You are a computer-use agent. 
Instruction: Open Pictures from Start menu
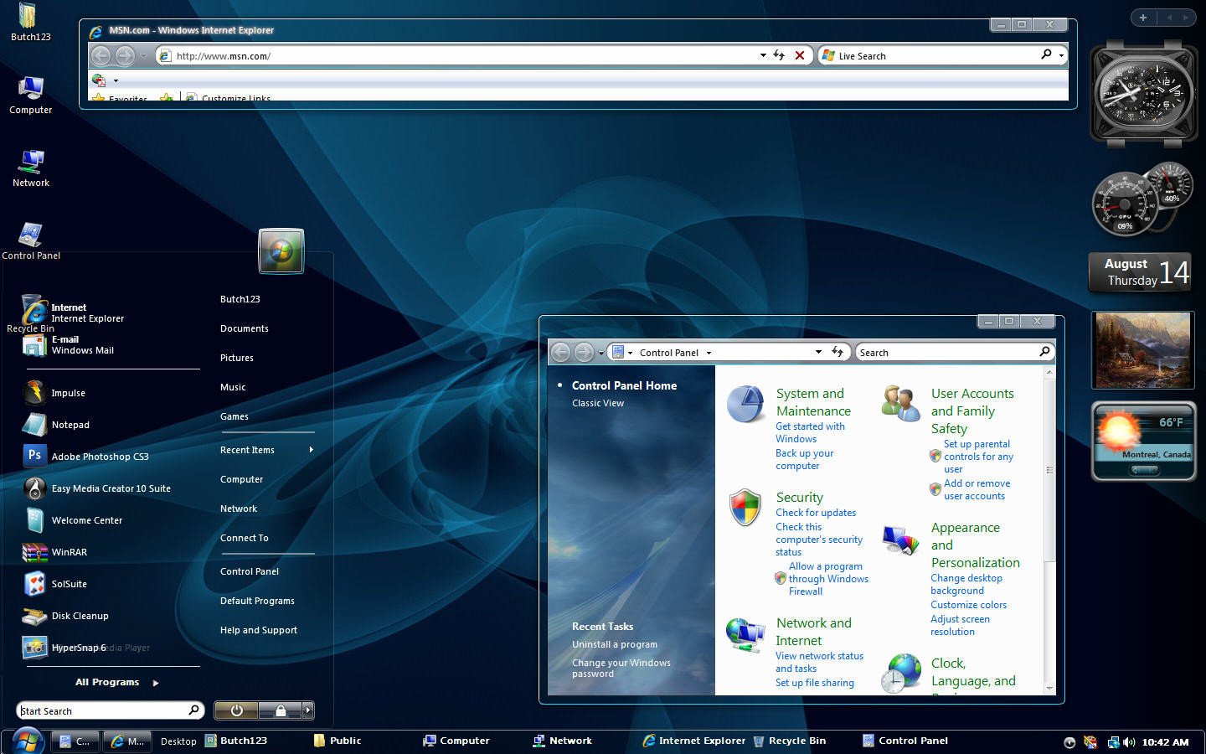[x=237, y=358]
